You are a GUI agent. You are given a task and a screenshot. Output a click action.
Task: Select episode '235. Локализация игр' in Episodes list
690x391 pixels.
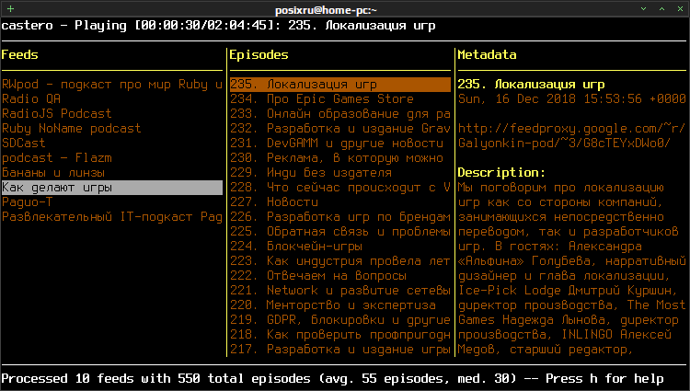[340, 84]
